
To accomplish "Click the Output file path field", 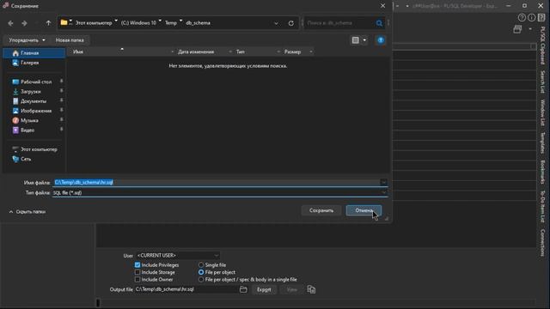I will [186, 289].
